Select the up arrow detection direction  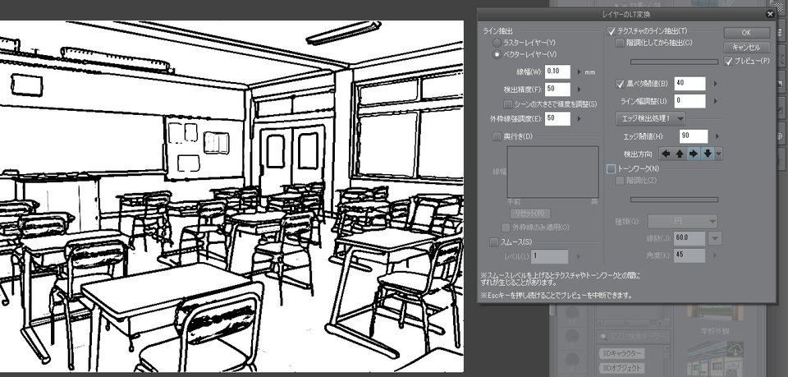click(680, 154)
